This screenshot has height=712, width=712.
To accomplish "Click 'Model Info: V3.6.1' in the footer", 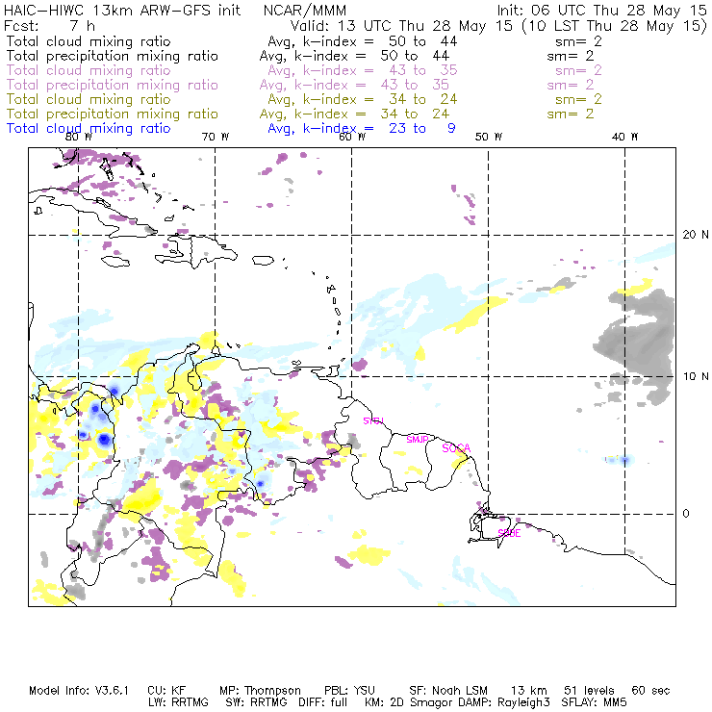I will [79, 691].
